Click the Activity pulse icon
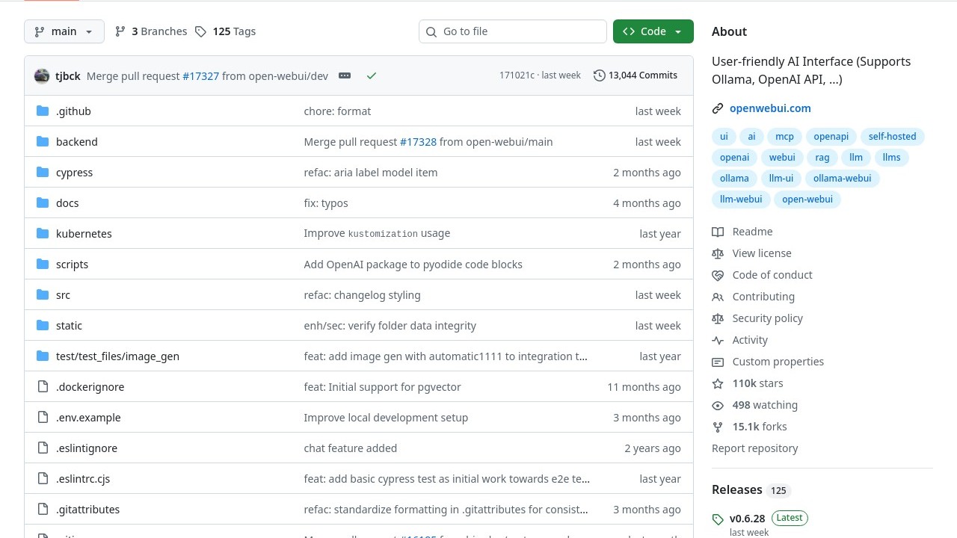 718,340
